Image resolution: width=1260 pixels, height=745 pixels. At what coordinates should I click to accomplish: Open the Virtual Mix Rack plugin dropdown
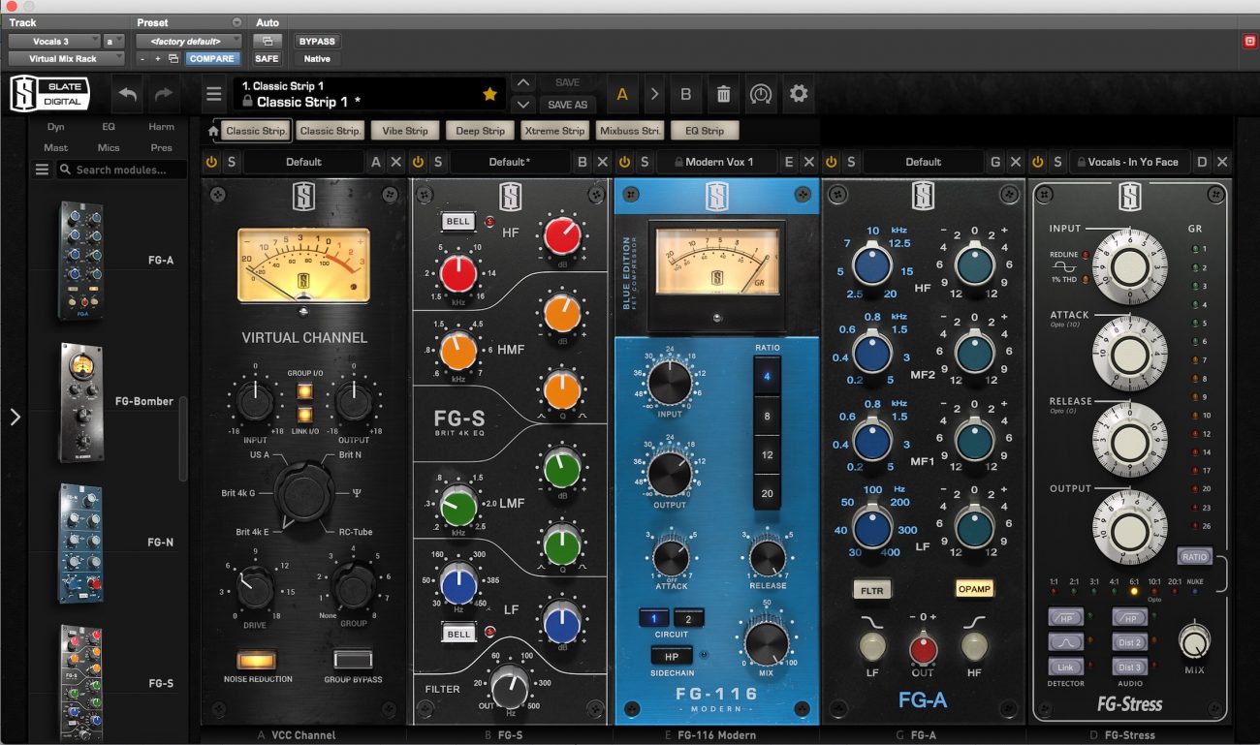click(x=65, y=58)
